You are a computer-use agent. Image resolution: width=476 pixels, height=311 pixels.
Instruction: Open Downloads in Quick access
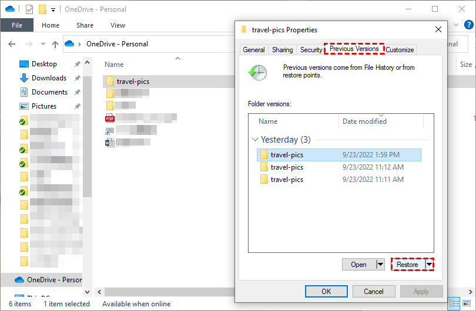[x=48, y=78]
